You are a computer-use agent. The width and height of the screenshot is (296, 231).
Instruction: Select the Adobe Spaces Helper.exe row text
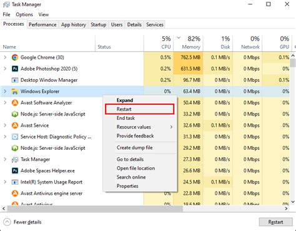(x=47, y=170)
